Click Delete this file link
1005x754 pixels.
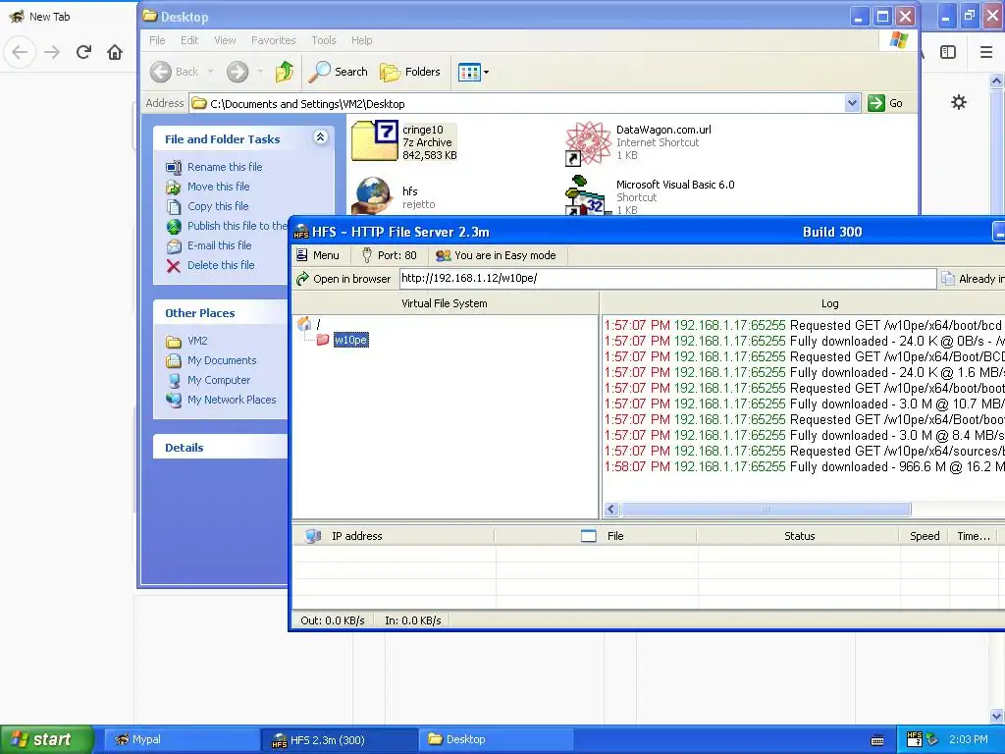click(221, 265)
